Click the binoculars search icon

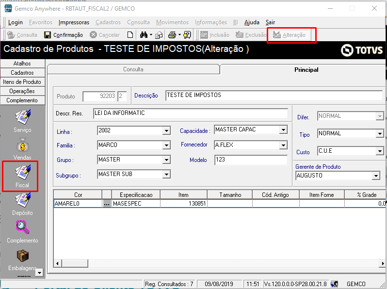(144, 35)
